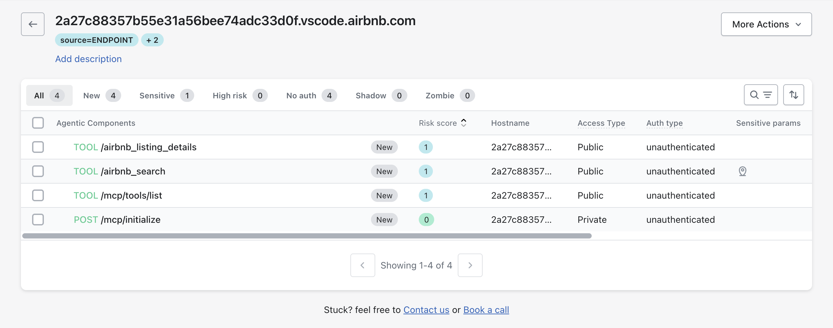
Task: Select all rows with header checkbox
Action: click(x=38, y=123)
